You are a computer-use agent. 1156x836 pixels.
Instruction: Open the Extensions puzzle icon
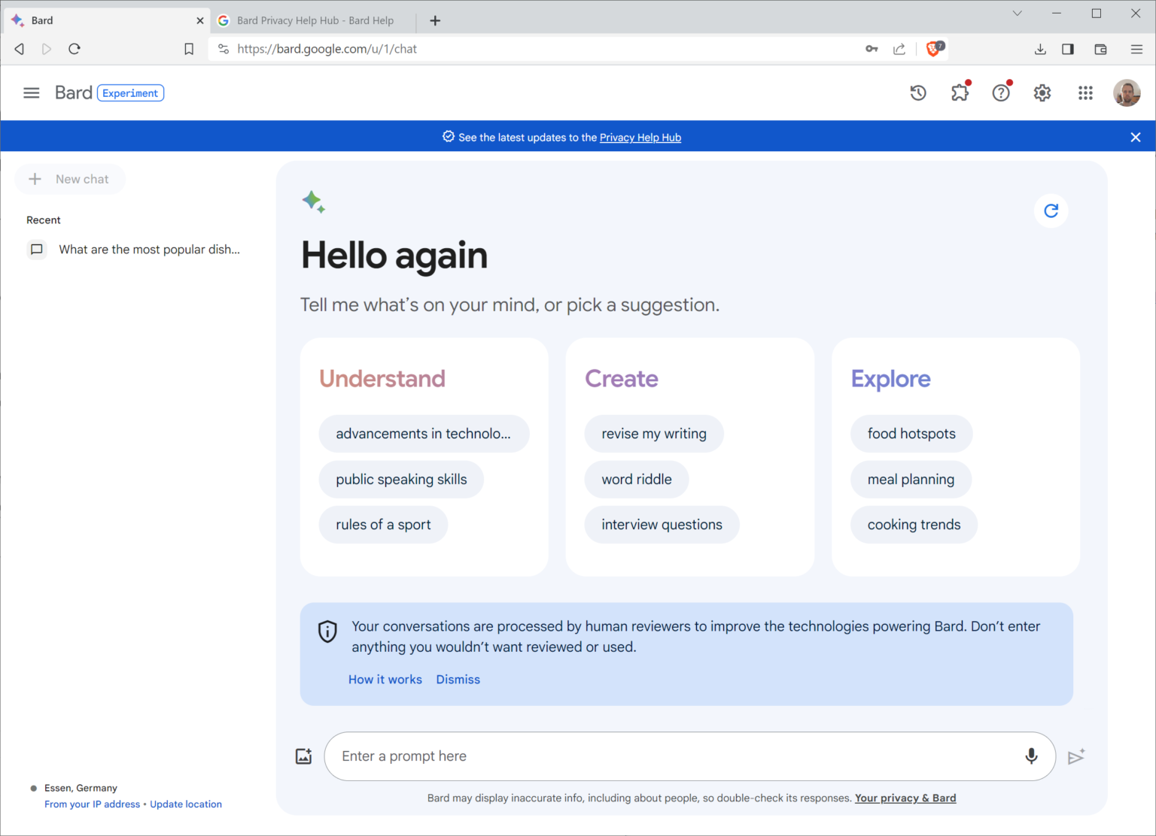960,93
